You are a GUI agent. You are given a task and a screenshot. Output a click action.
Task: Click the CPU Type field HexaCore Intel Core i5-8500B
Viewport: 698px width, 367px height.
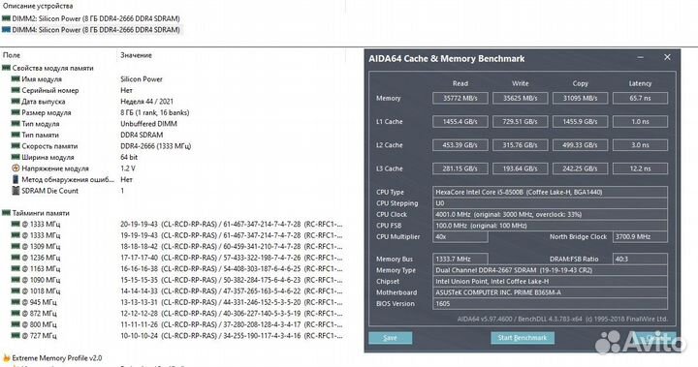click(x=551, y=192)
